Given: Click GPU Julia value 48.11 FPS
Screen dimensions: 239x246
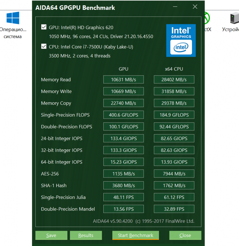Looking at the screenshot, I should (124, 197).
